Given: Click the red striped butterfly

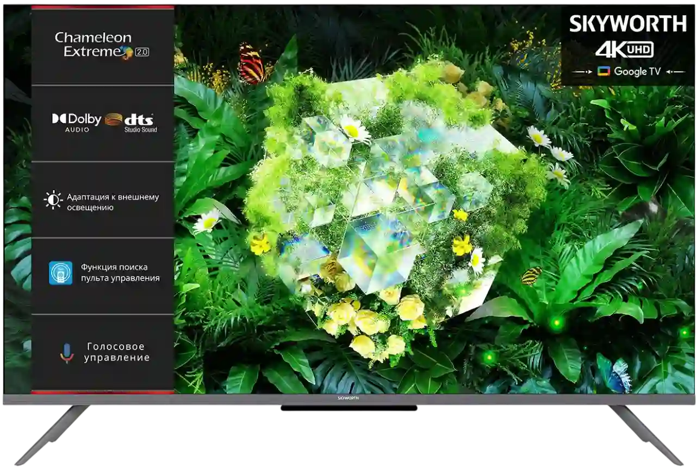Looking at the screenshot, I should click(252, 64).
